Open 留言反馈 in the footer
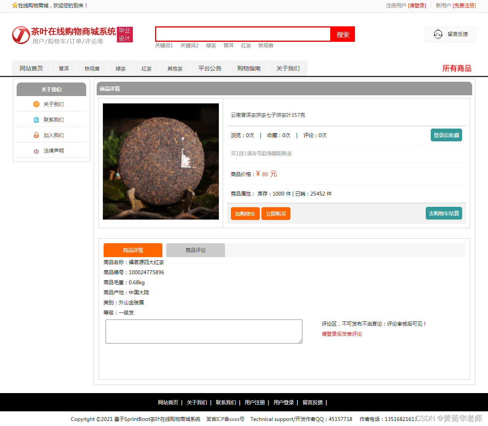The image size is (488, 426). pos(312,402)
